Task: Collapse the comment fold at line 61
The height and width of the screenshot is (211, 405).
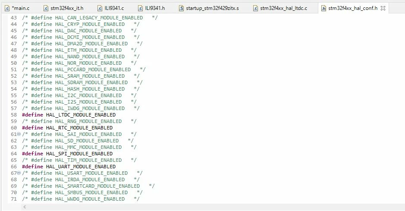Action: pyautogui.click(x=19, y=134)
